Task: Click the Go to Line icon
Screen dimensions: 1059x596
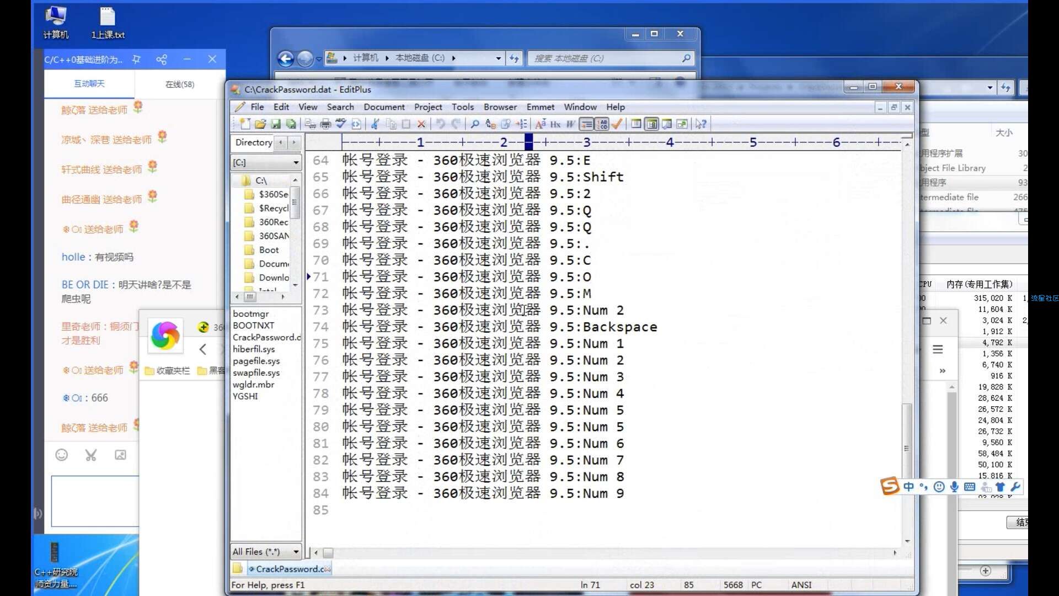Action: point(521,124)
